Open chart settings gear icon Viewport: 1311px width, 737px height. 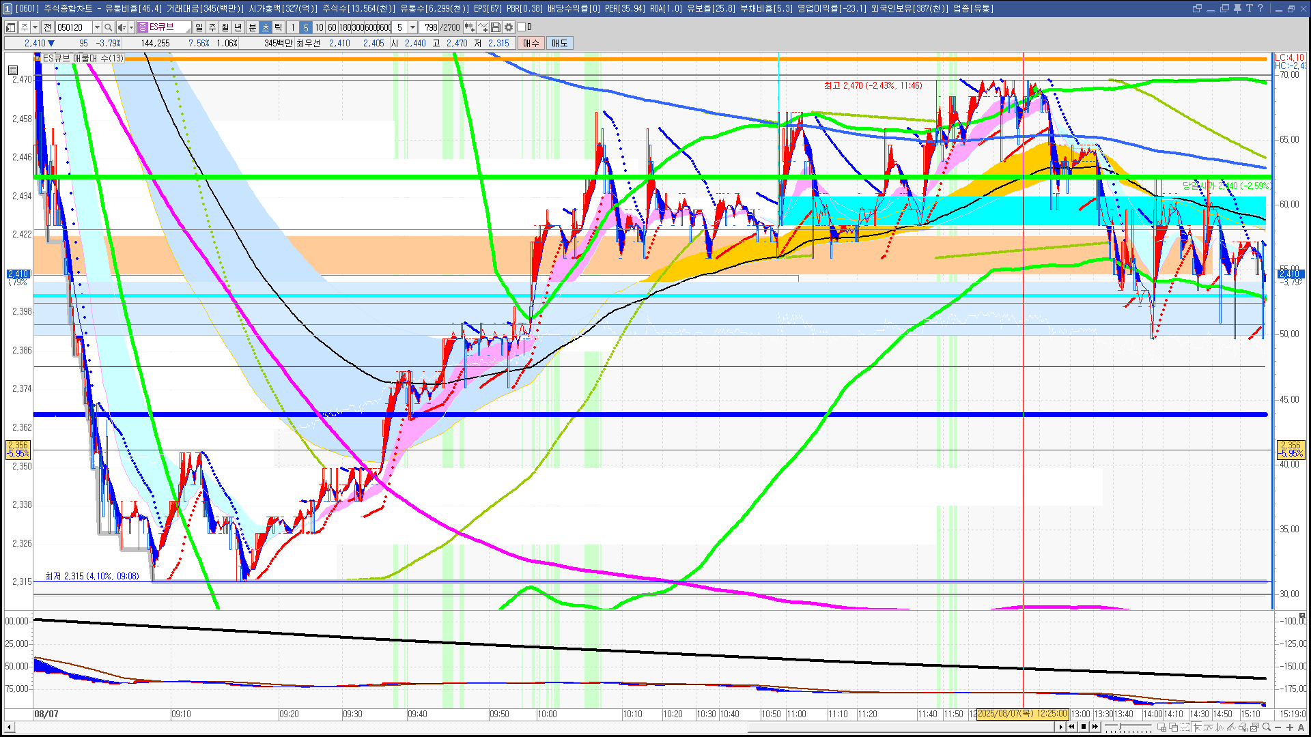click(509, 27)
